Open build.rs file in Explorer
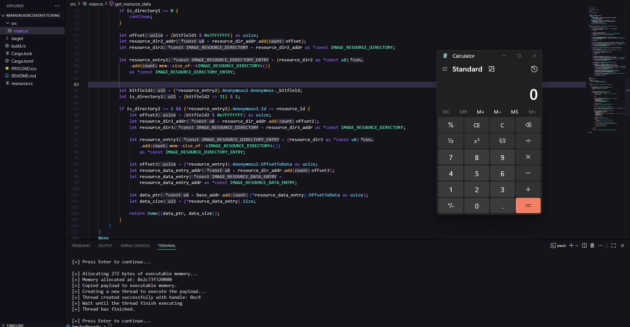The image size is (630, 327). [x=32, y=46]
